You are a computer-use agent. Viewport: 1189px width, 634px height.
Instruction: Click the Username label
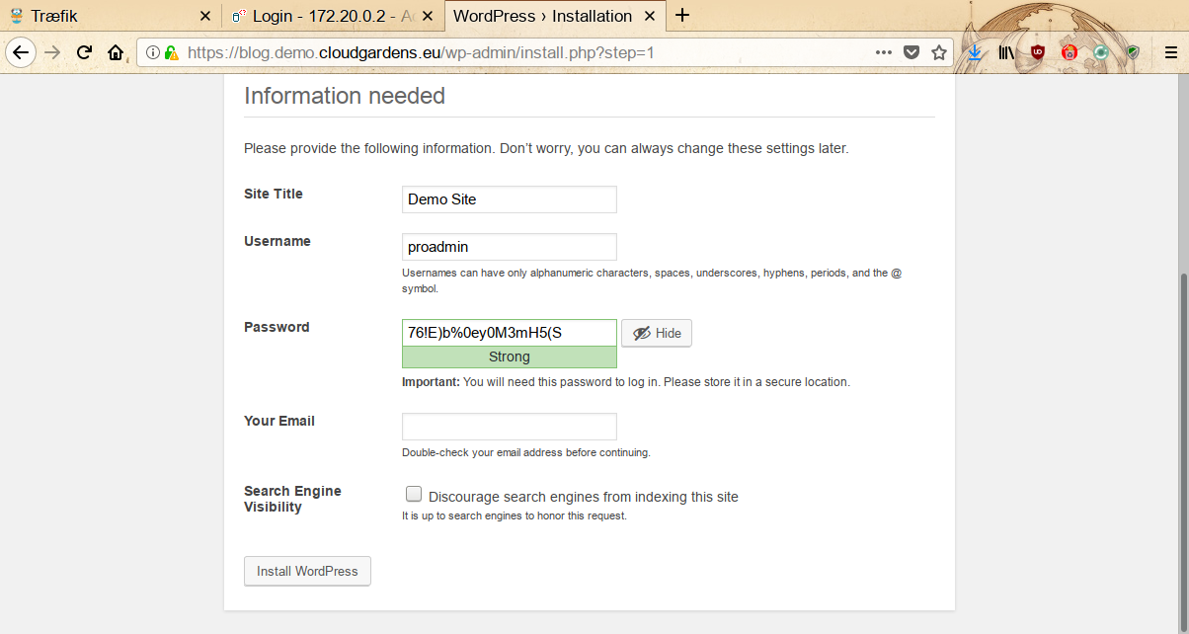(x=277, y=241)
